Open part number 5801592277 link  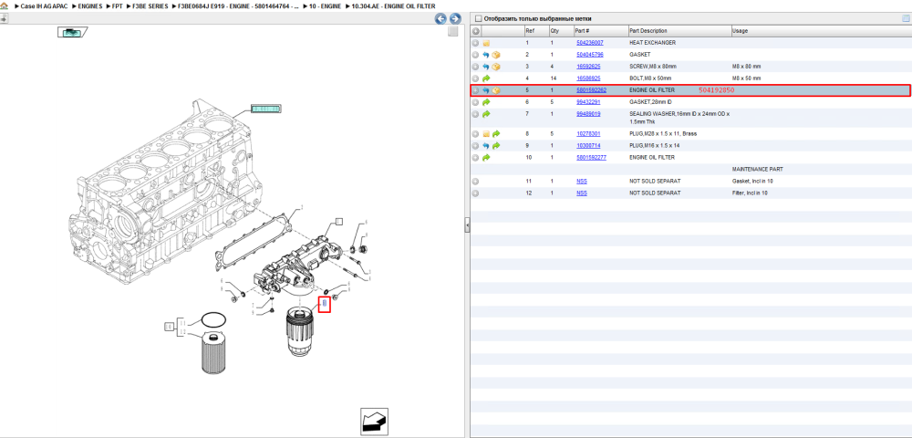[x=592, y=158]
